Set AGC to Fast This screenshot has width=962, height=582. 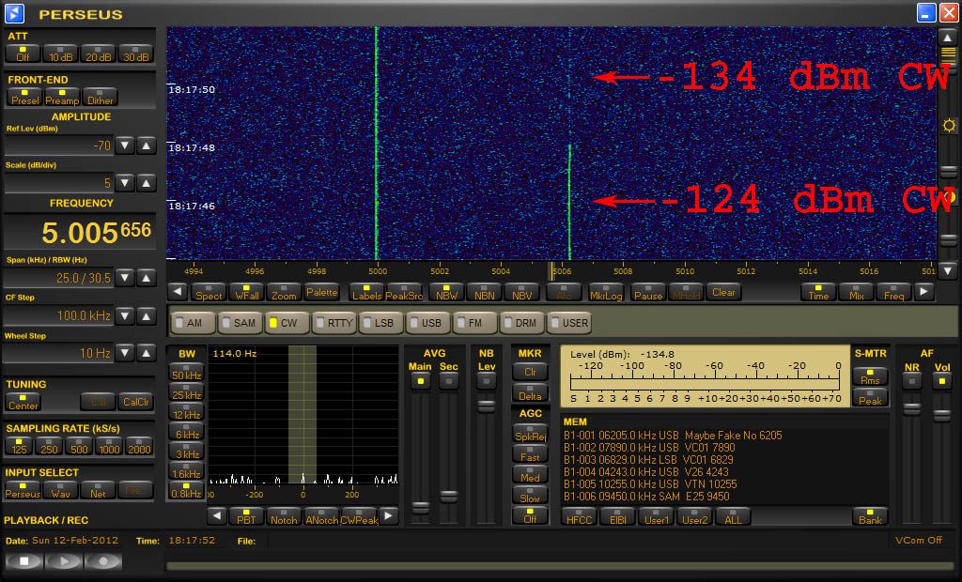point(530,453)
